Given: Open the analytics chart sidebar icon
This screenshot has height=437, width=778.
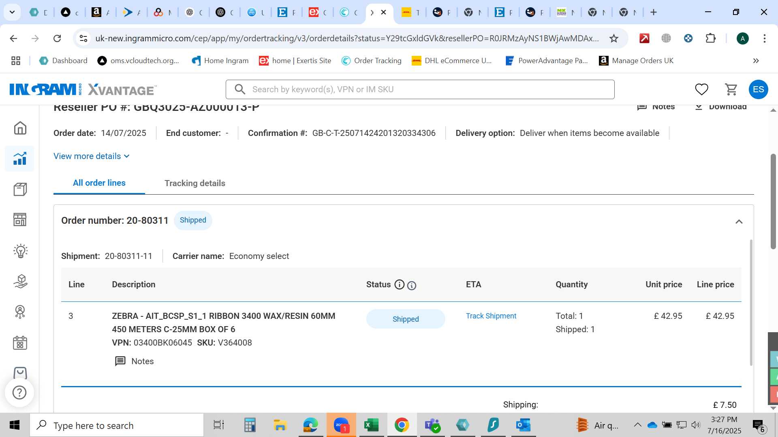Looking at the screenshot, I should pyautogui.click(x=20, y=159).
